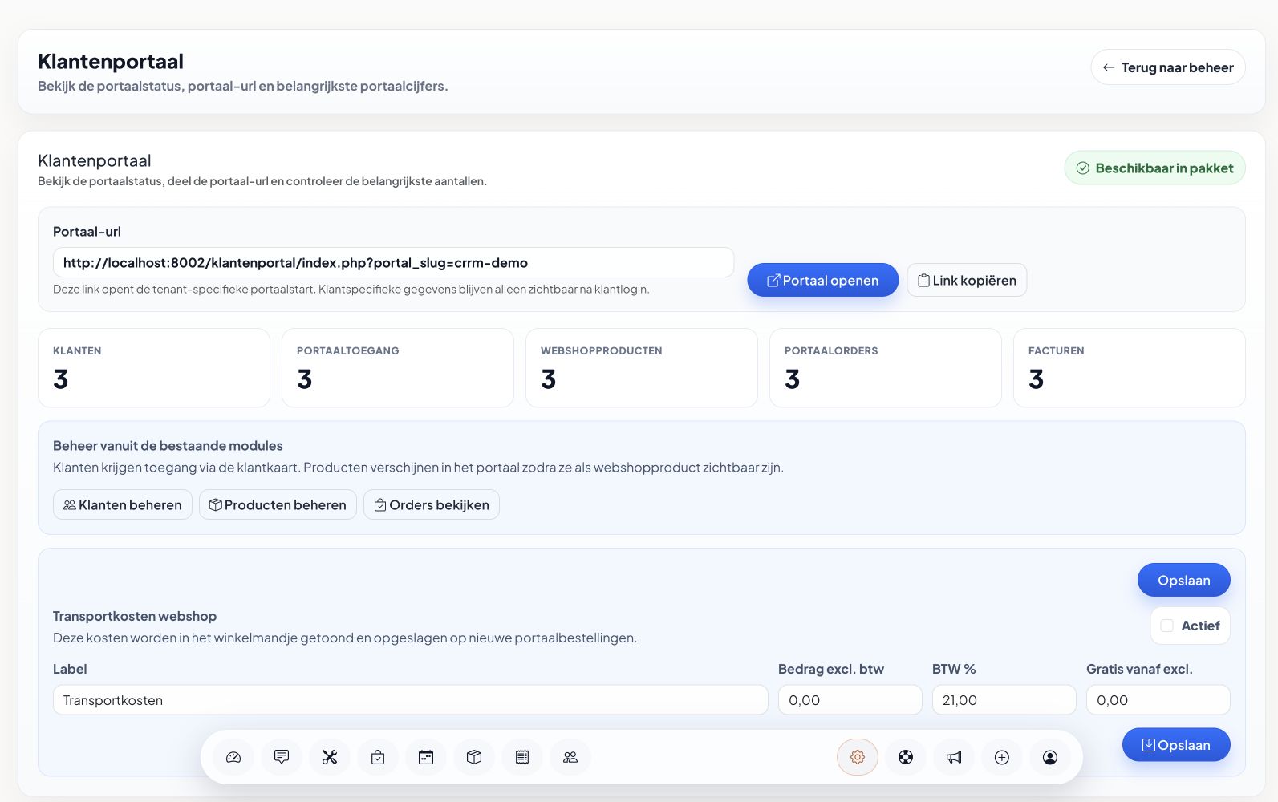Open the tools wrench-screwdriver icon in dock
Viewport: 1278px width, 802px height.
[330, 757]
